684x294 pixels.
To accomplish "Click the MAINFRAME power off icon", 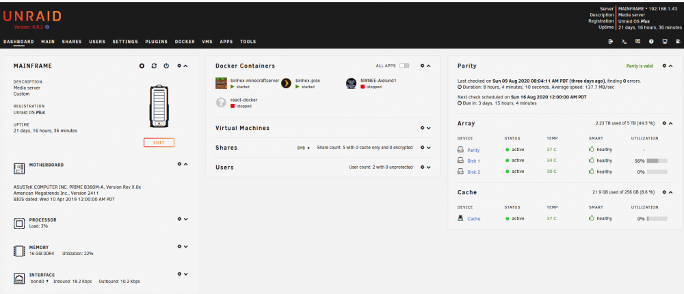I will point(166,66).
